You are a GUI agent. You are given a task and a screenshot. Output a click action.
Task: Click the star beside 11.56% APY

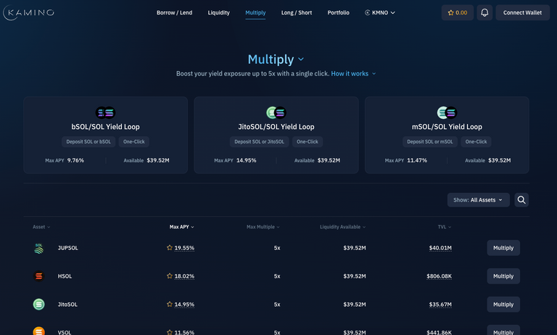pyautogui.click(x=170, y=332)
